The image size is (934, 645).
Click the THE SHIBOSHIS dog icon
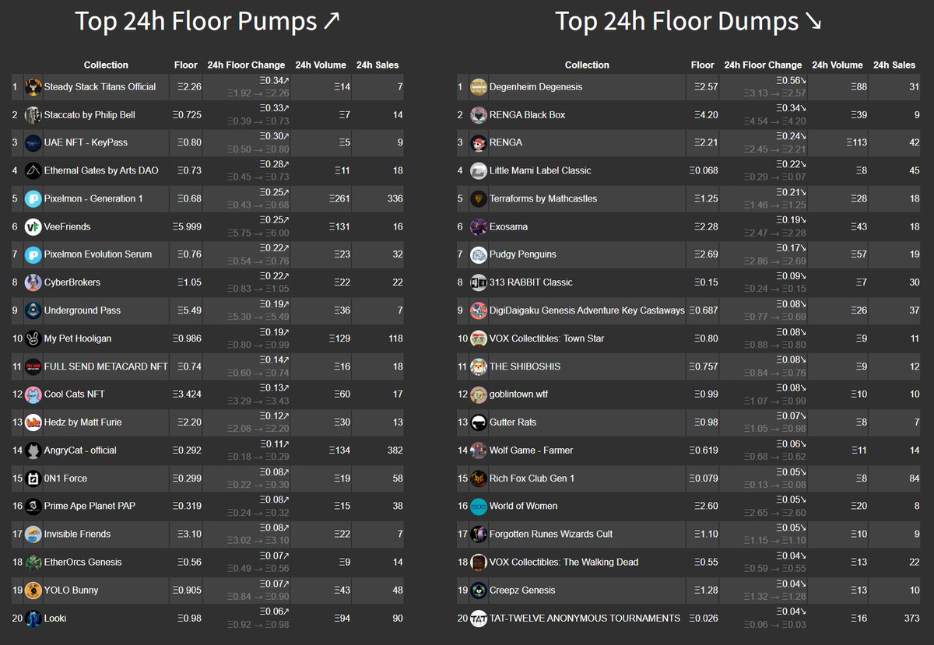click(479, 367)
